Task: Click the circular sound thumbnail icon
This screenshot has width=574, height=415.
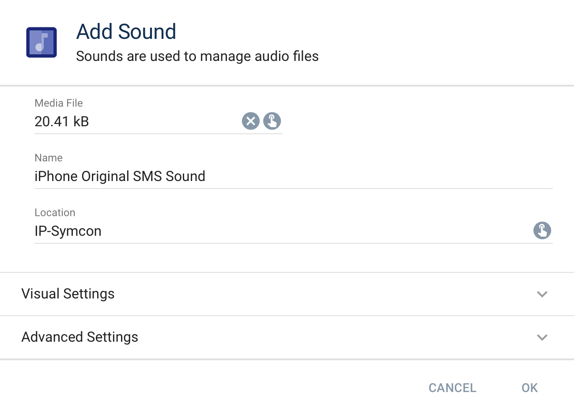Action: [41, 42]
